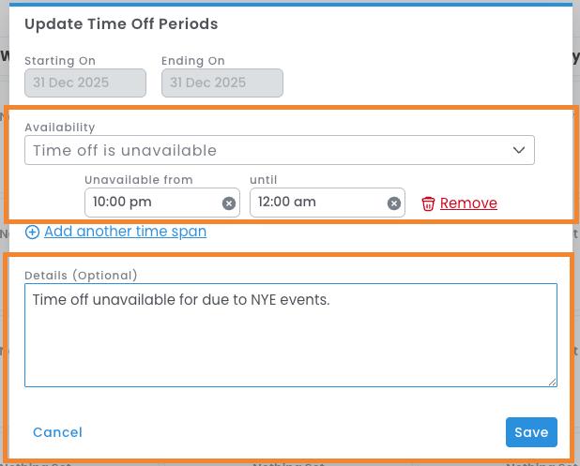Click the Ending On date field

[221, 83]
